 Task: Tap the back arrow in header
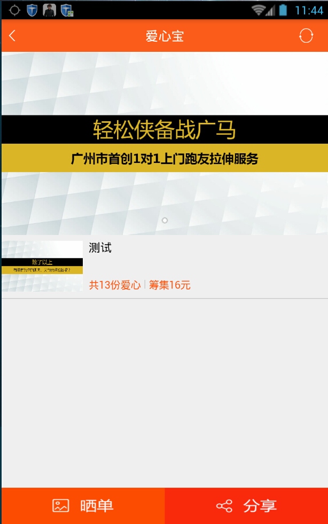coord(12,36)
